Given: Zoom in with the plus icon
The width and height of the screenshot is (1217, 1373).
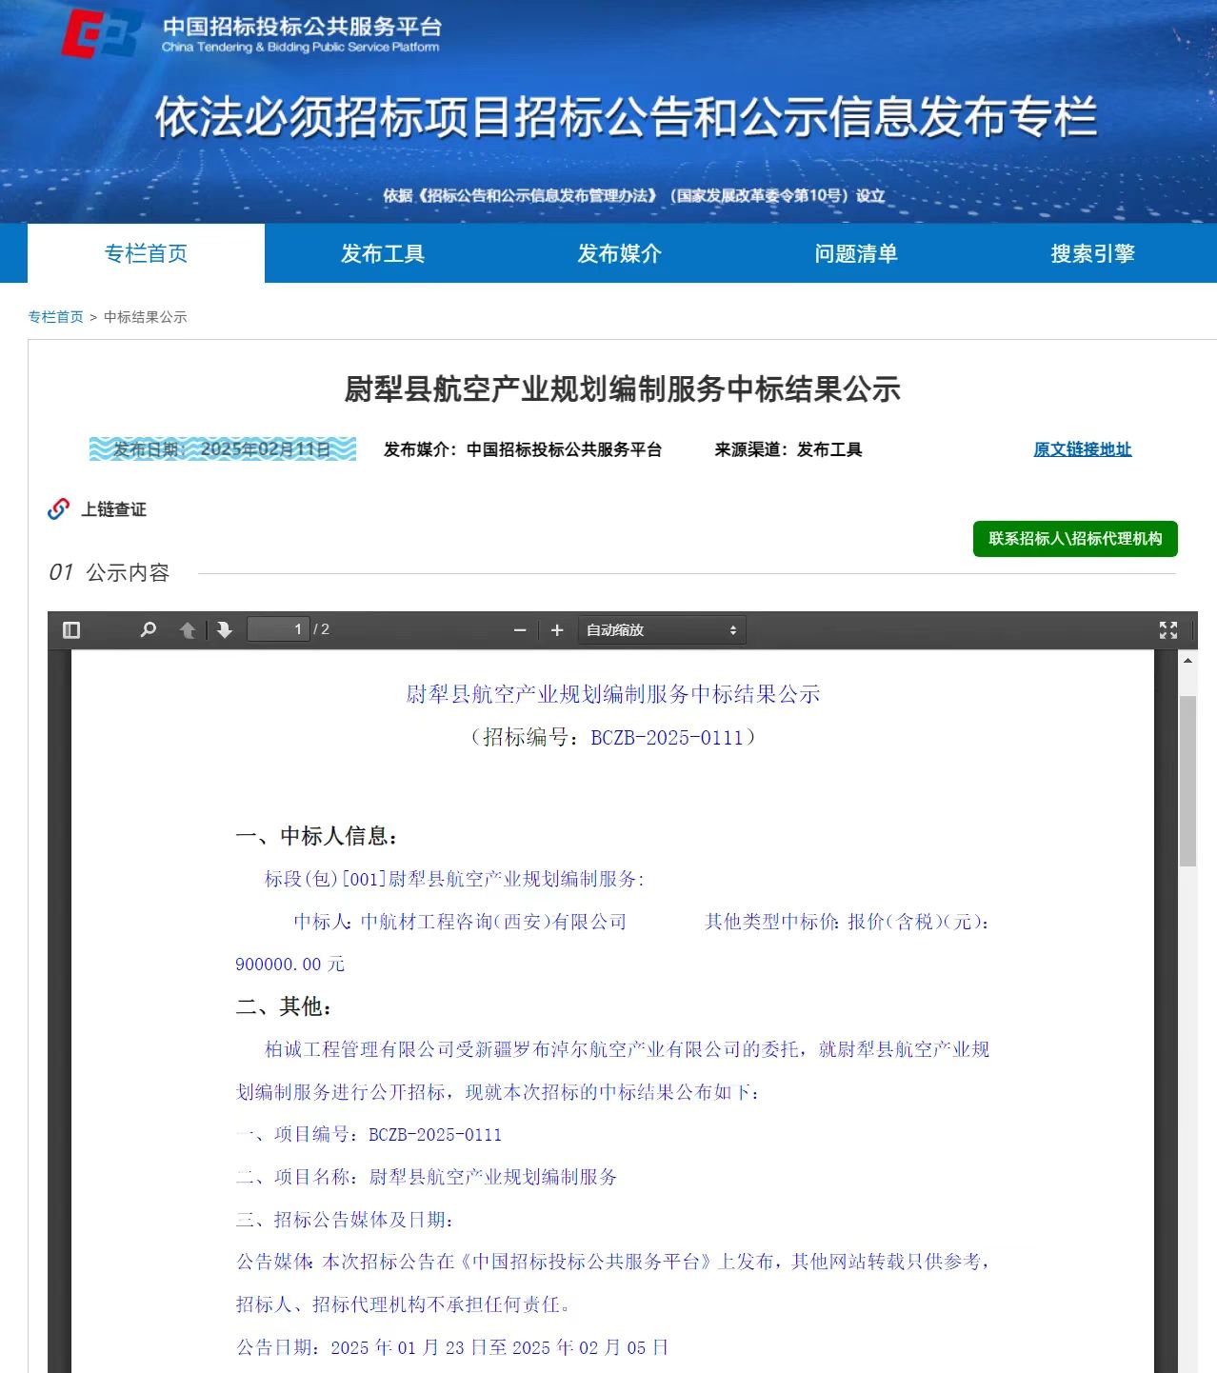Looking at the screenshot, I should pyautogui.click(x=557, y=630).
